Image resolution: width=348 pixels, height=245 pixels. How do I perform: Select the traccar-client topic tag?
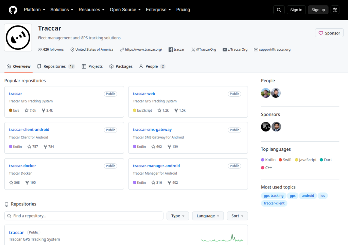(x=274, y=203)
